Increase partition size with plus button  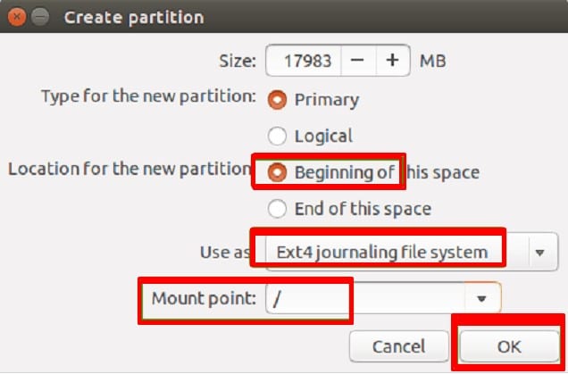pyautogui.click(x=392, y=61)
